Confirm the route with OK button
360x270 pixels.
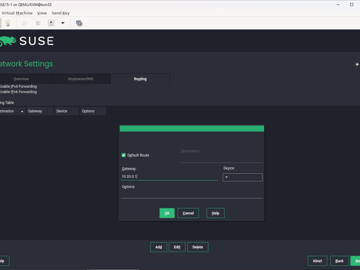(167, 213)
